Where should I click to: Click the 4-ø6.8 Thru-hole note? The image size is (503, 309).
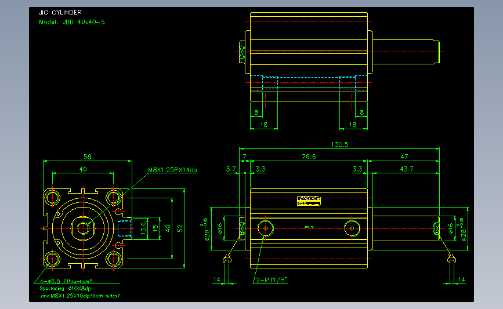66,281
